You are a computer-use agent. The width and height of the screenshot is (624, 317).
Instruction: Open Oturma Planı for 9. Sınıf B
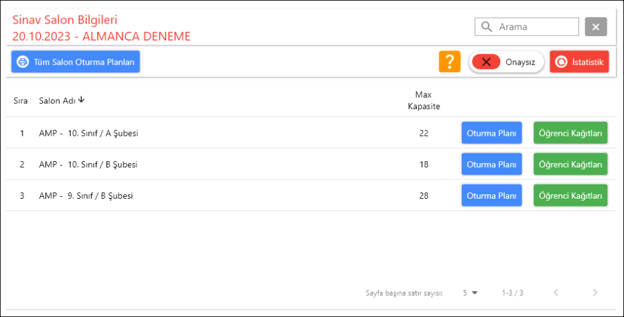491,196
